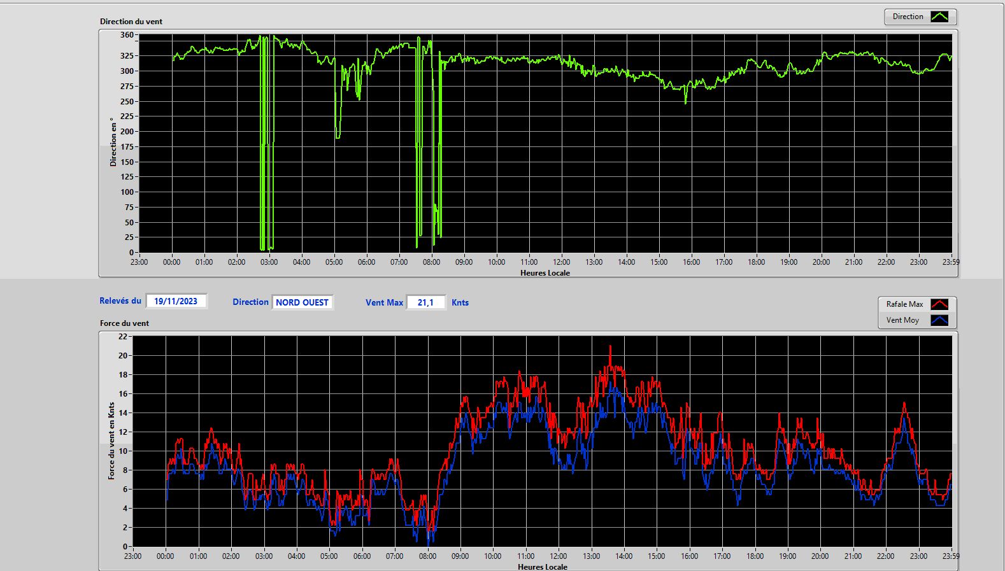Click the 'Vent Max' label
The width and height of the screenshot is (1005, 571).
click(384, 302)
